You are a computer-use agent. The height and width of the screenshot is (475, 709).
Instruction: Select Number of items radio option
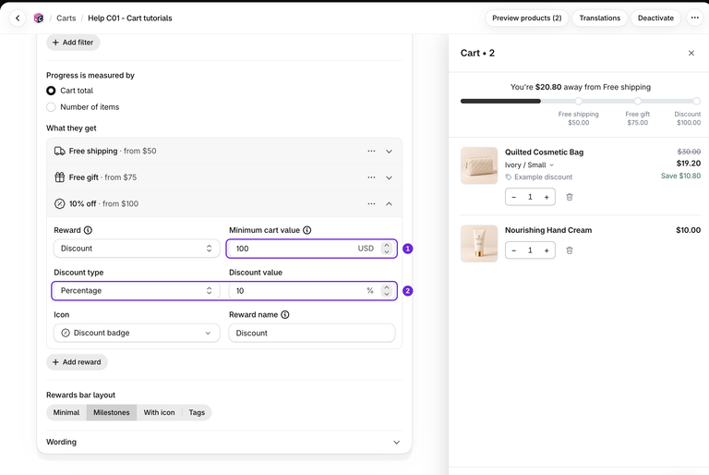tap(51, 107)
